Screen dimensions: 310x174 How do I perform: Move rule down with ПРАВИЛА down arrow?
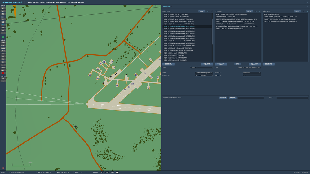point(259,11)
